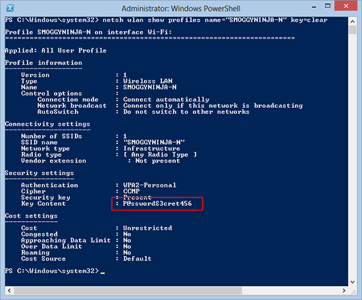Viewport: 362px width, 300px height.
Task: Click the 'Infrastructure' network type value
Action: (151, 149)
